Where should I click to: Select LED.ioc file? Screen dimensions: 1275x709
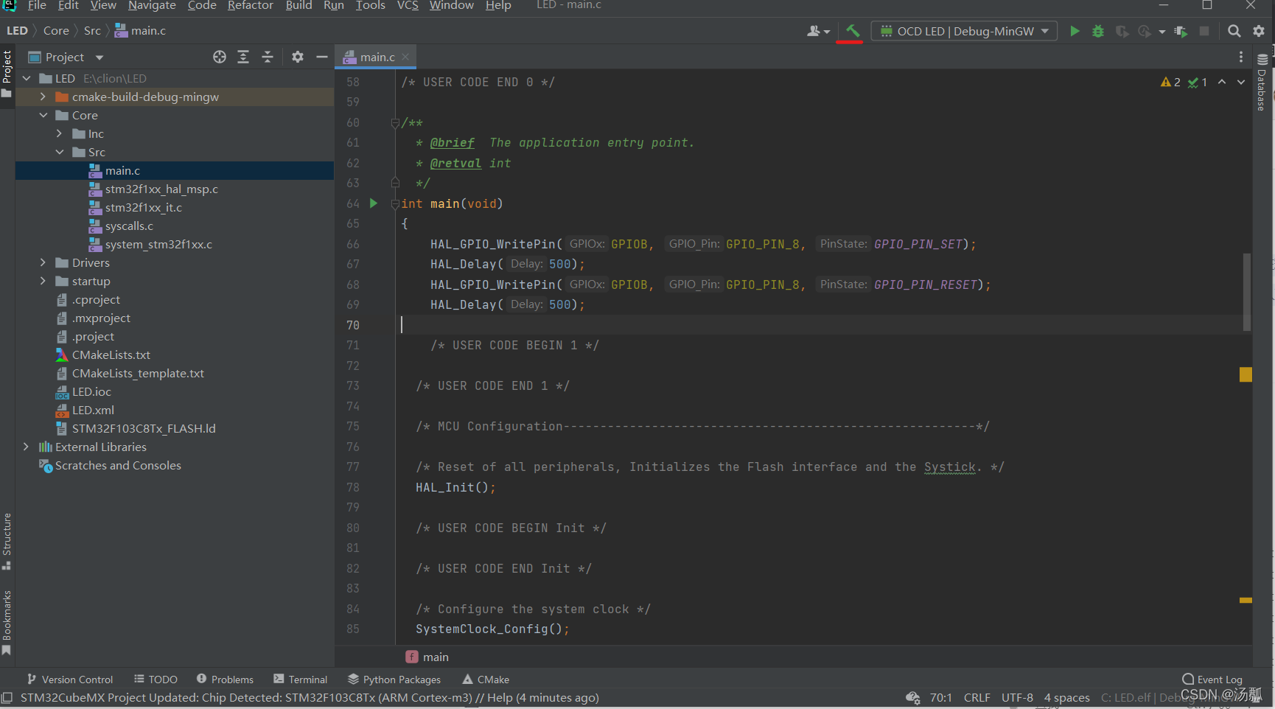tap(91, 391)
